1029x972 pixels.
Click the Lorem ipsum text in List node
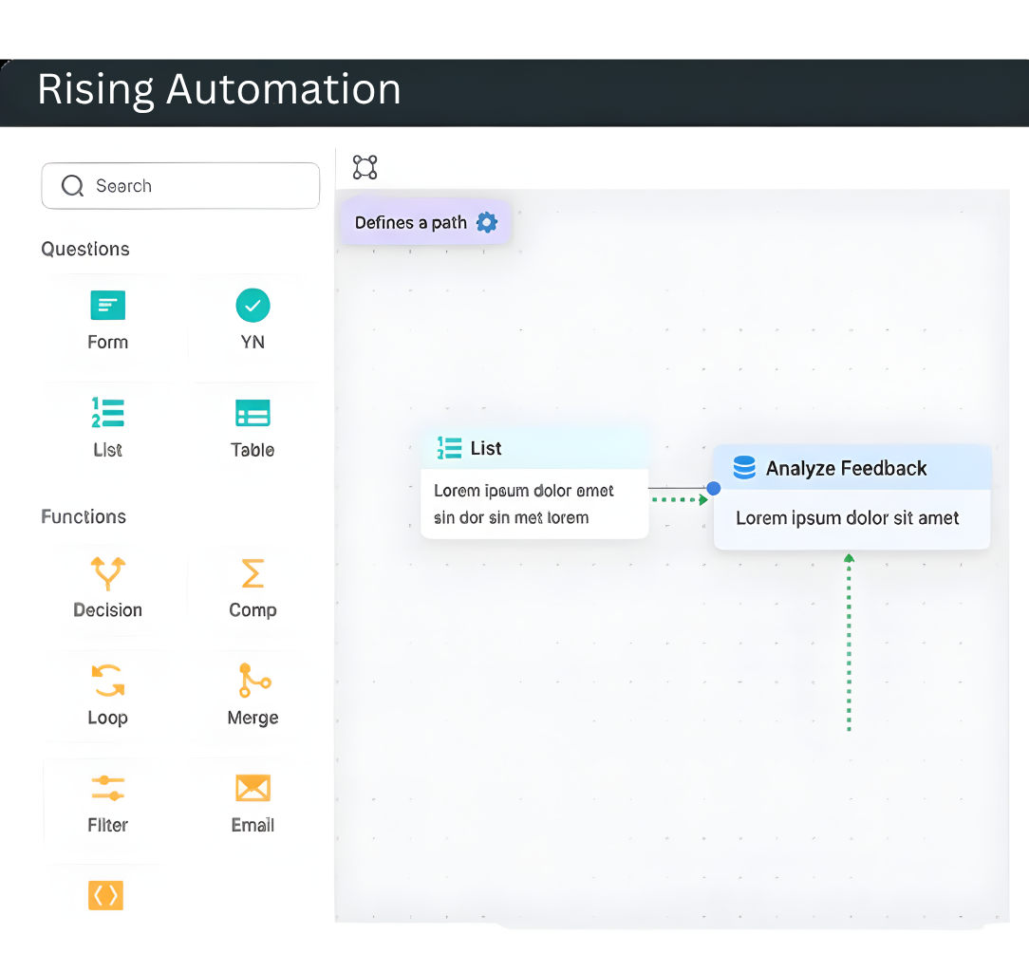coord(524,504)
